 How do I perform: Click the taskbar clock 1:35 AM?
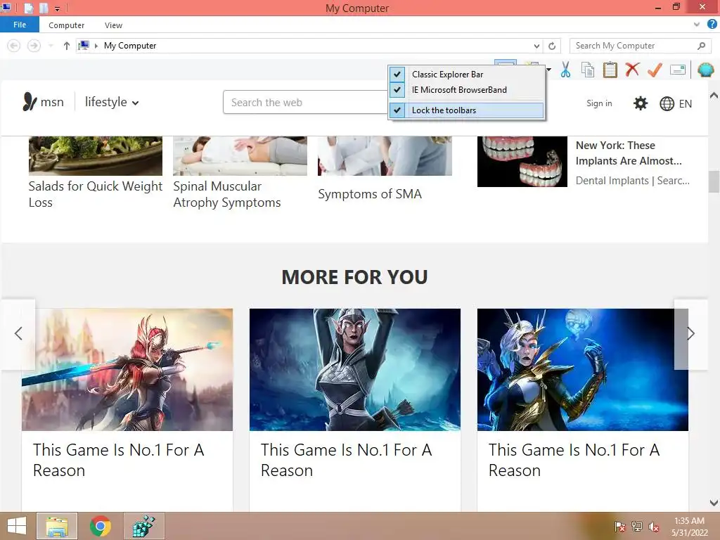coord(689,521)
